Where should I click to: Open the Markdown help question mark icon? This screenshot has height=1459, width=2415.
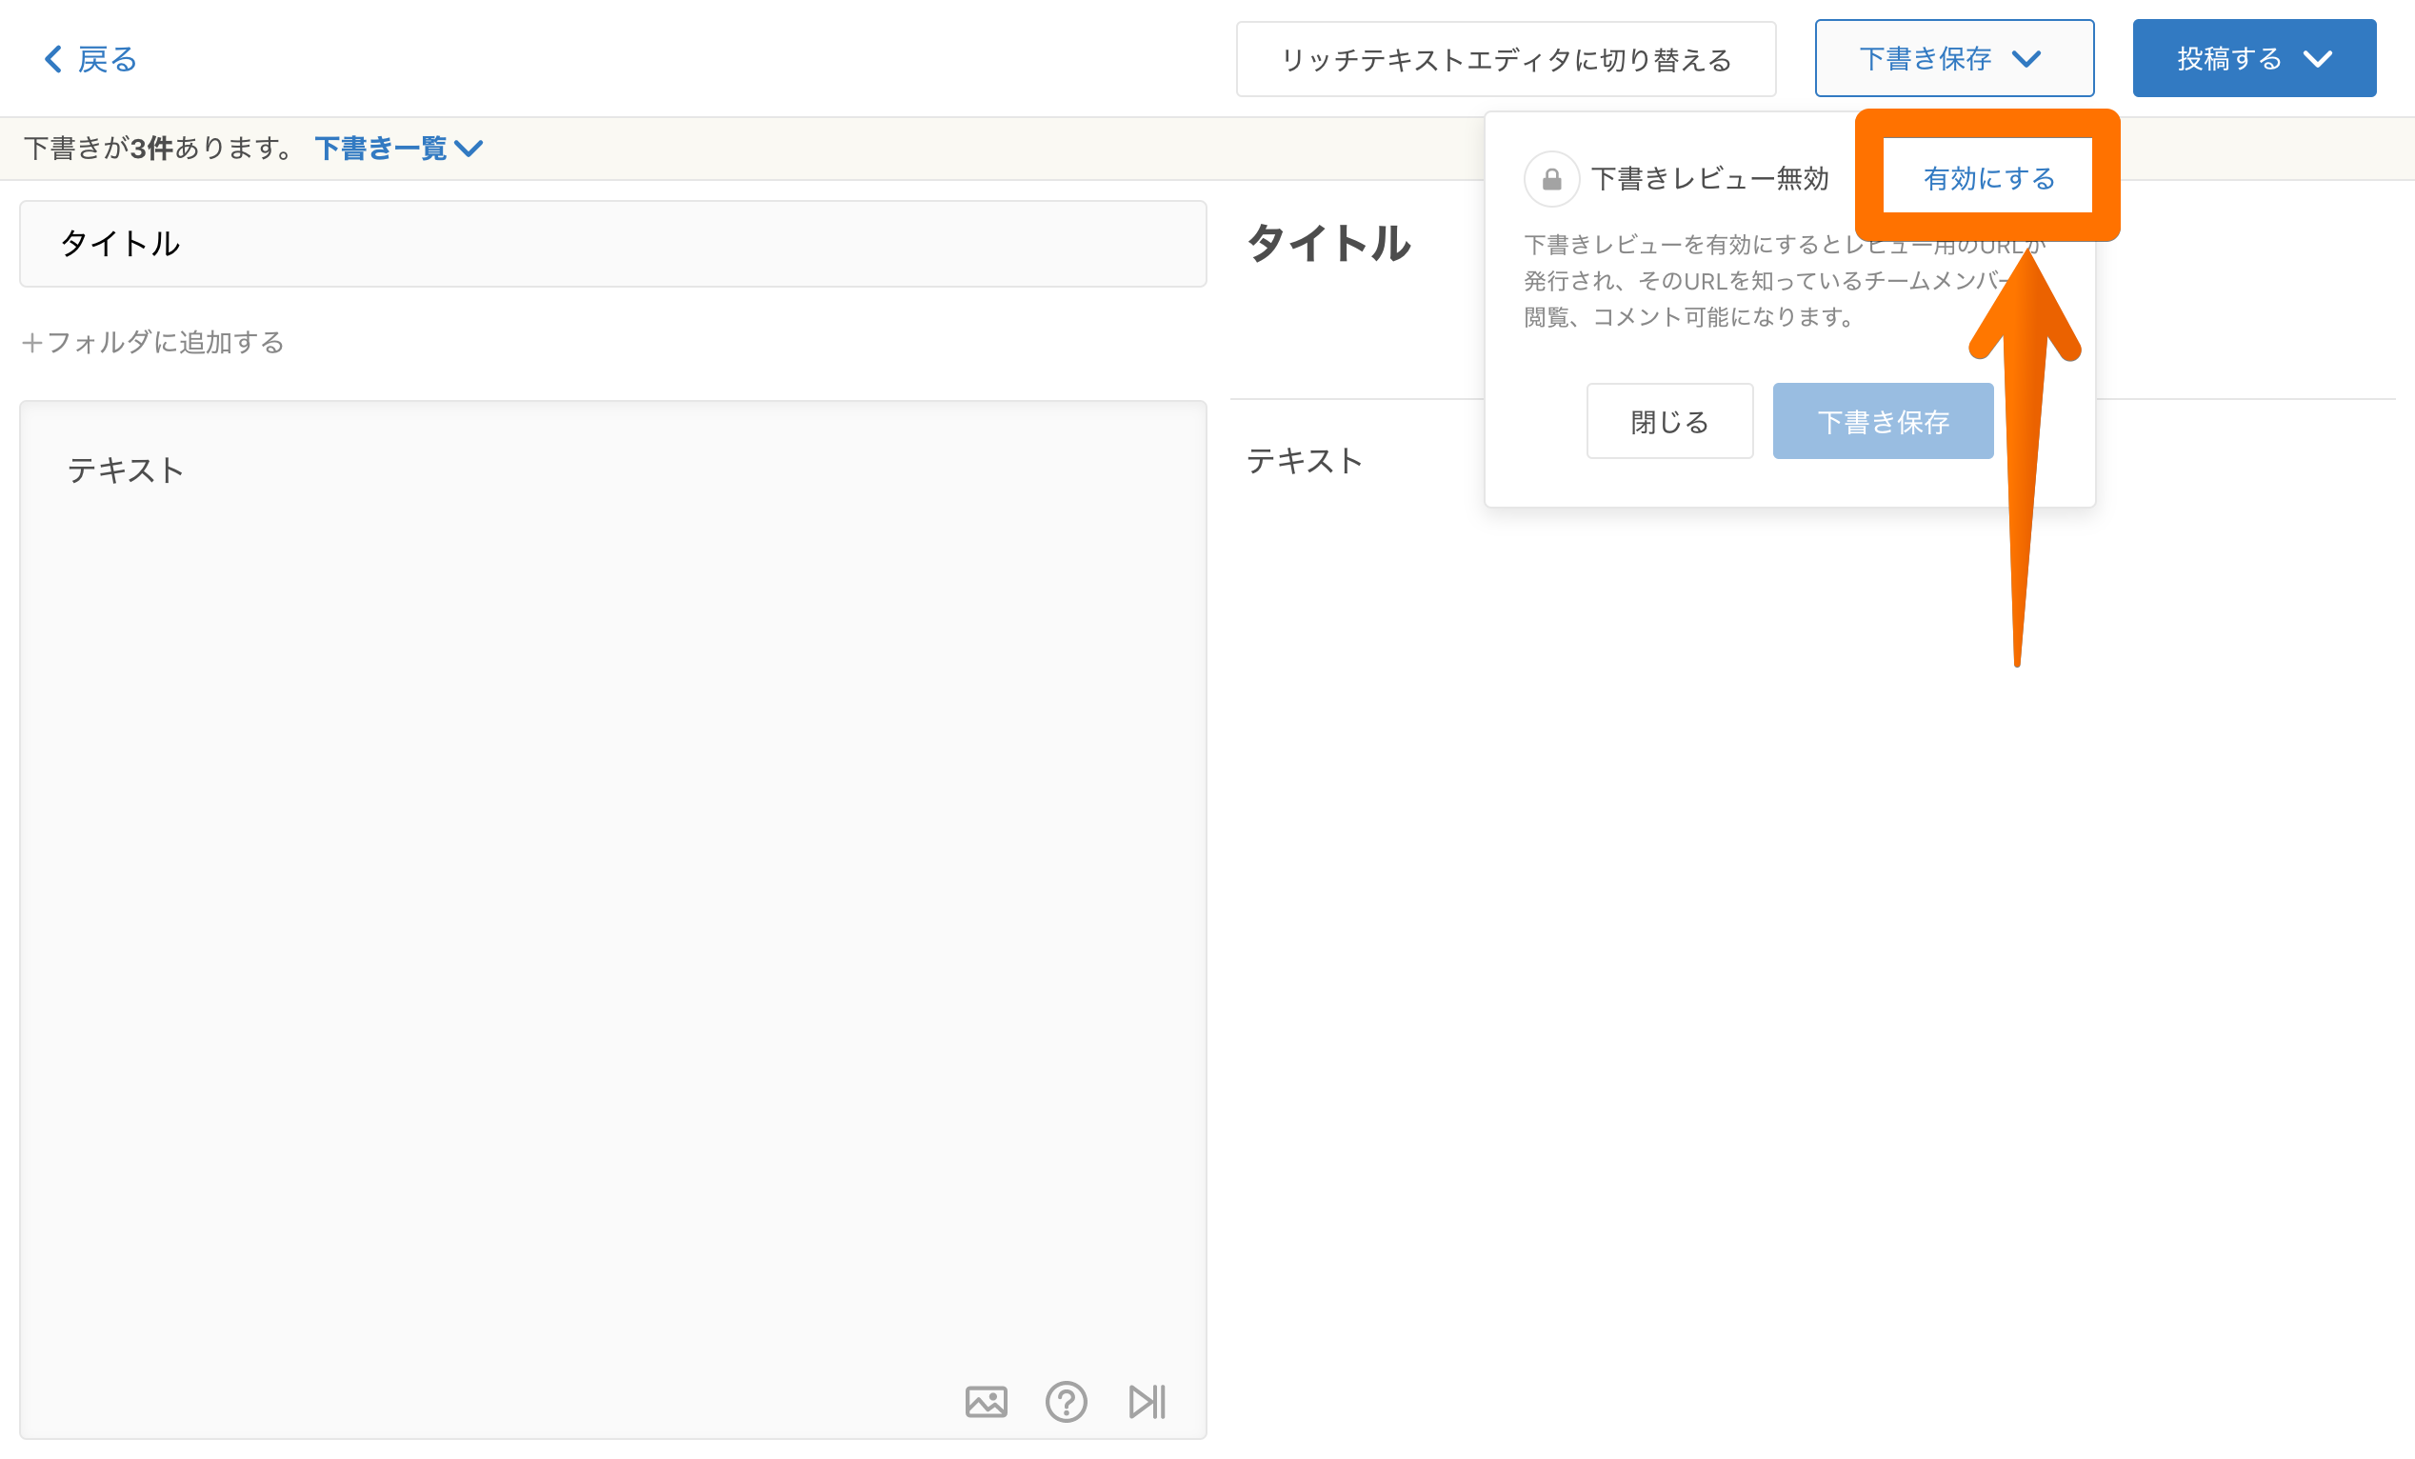pos(1066,1401)
